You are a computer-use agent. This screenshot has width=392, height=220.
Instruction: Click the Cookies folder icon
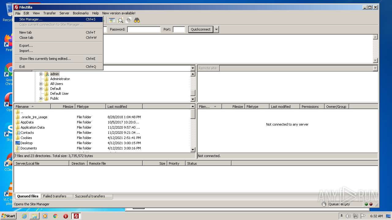[17, 138]
